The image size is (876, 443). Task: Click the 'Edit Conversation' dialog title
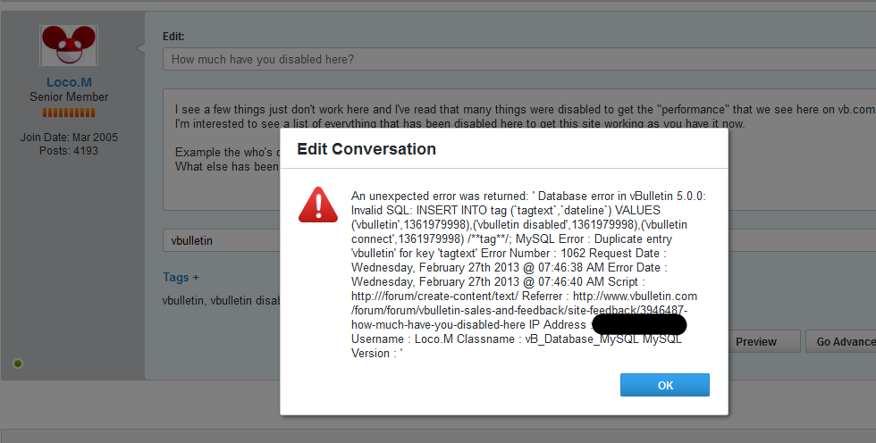[366, 149]
